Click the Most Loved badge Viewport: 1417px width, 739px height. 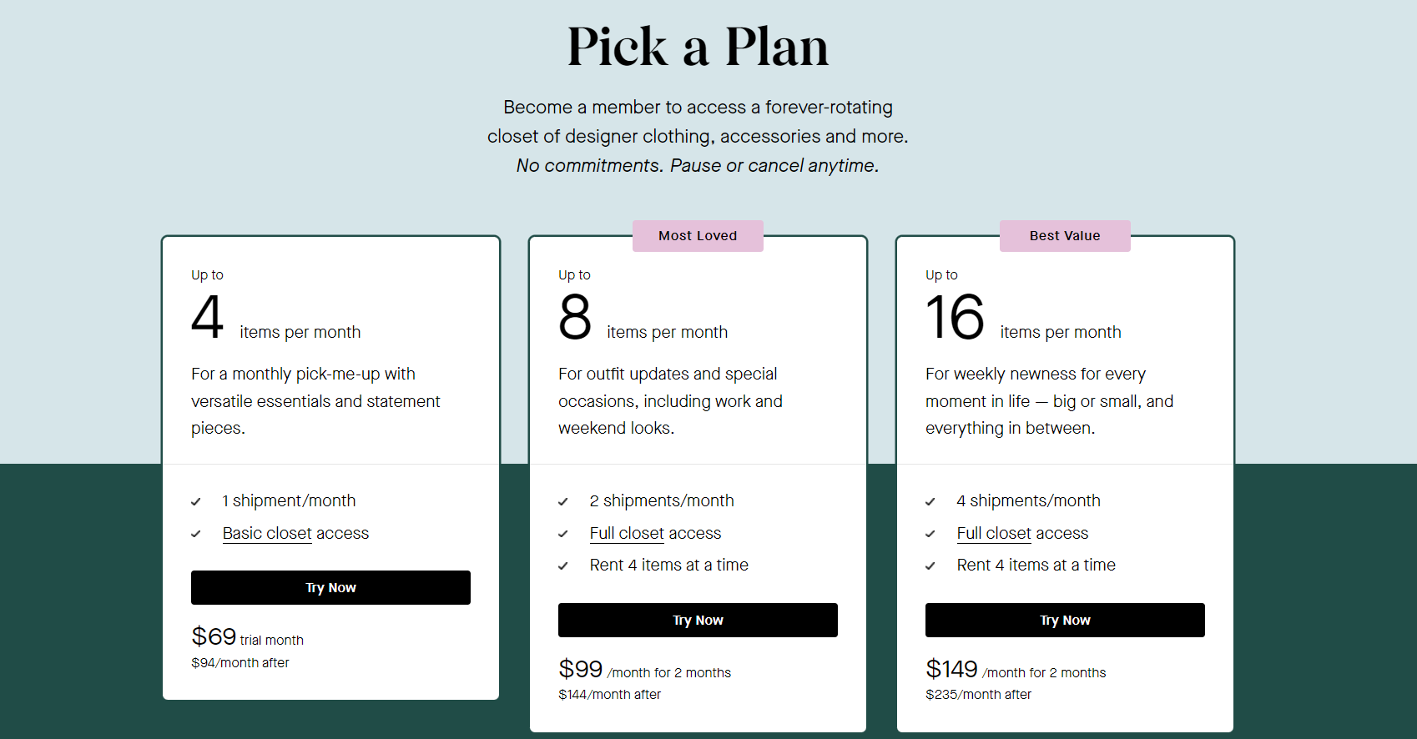(x=698, y=236)
